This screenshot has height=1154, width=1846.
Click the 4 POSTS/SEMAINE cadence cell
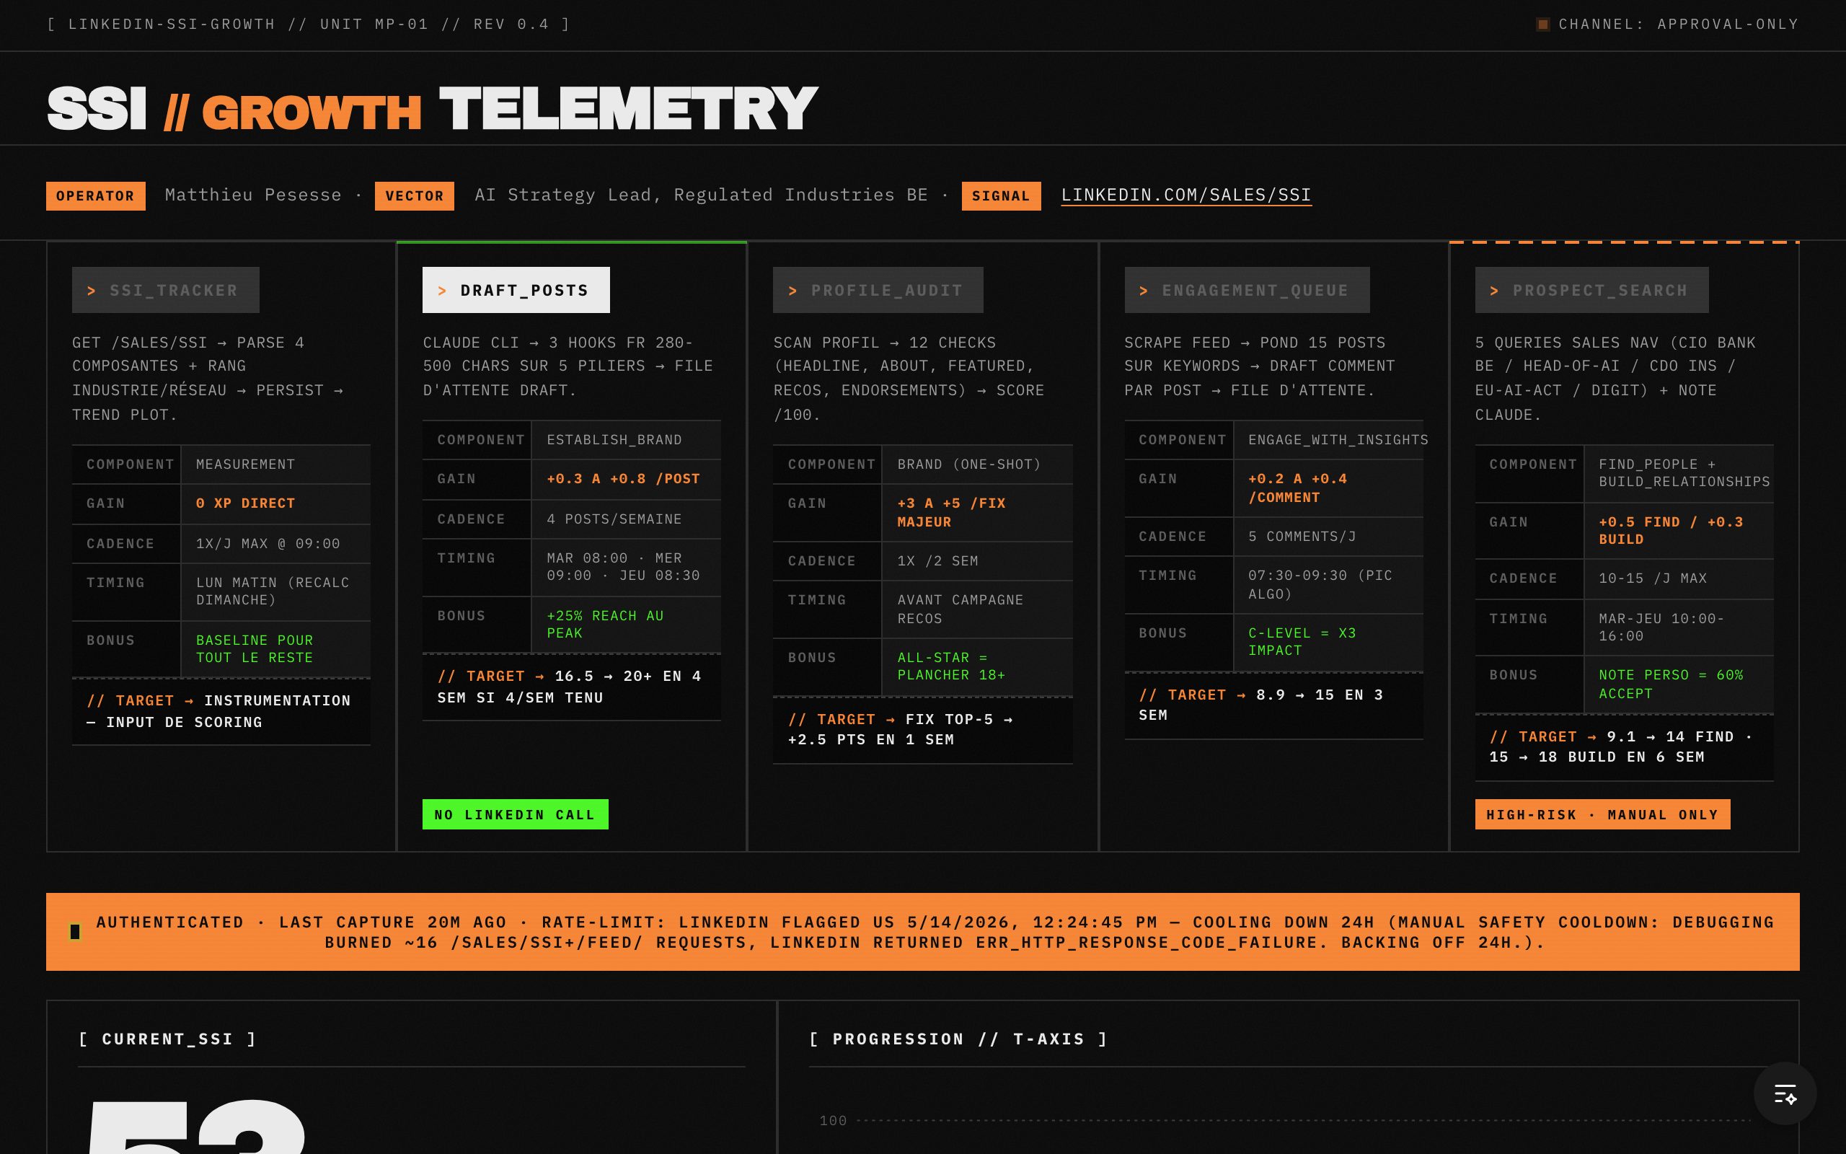[x=625, y=519]
